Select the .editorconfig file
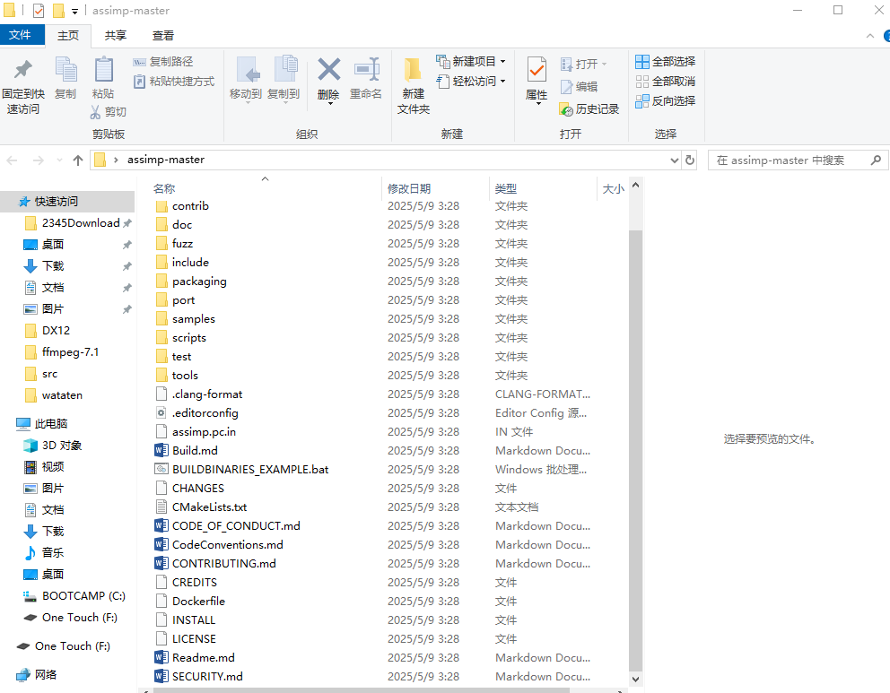 coord(205,413)
